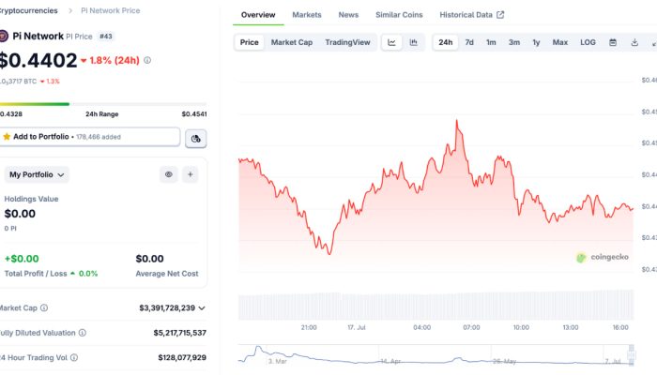
Task: Open the My Portfolio dropdown
Action: [38, 174]
